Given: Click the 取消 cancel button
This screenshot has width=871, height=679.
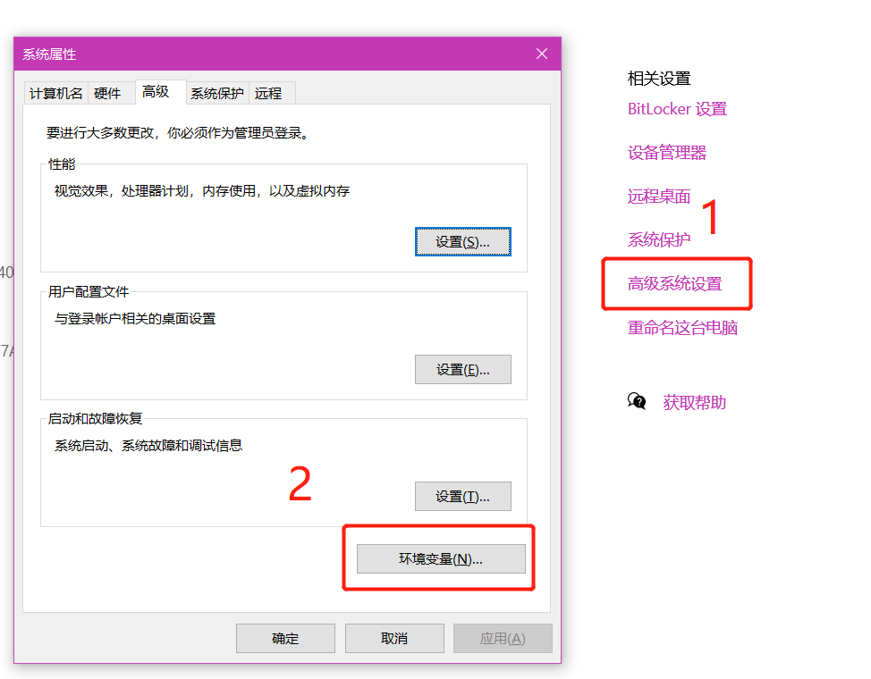Looking at the screenshot, I should click(394, 639).
